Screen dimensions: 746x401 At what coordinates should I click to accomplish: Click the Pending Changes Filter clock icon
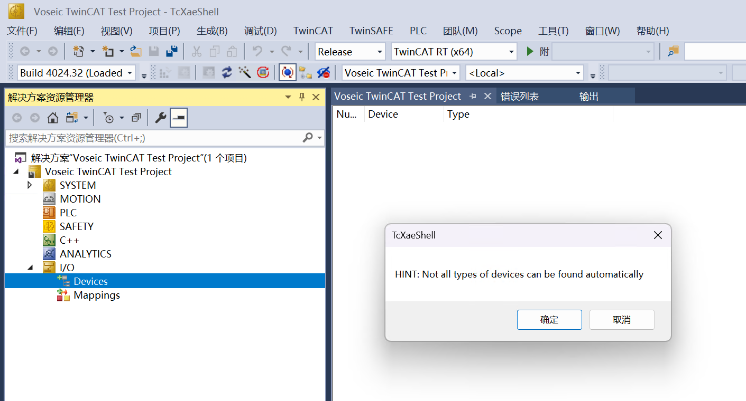tap(108, 118)
